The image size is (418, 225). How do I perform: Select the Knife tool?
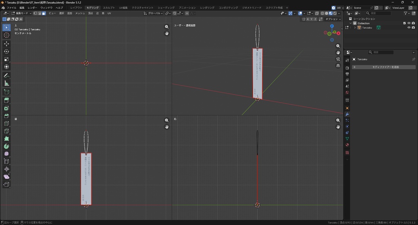[x=7, y=131]
